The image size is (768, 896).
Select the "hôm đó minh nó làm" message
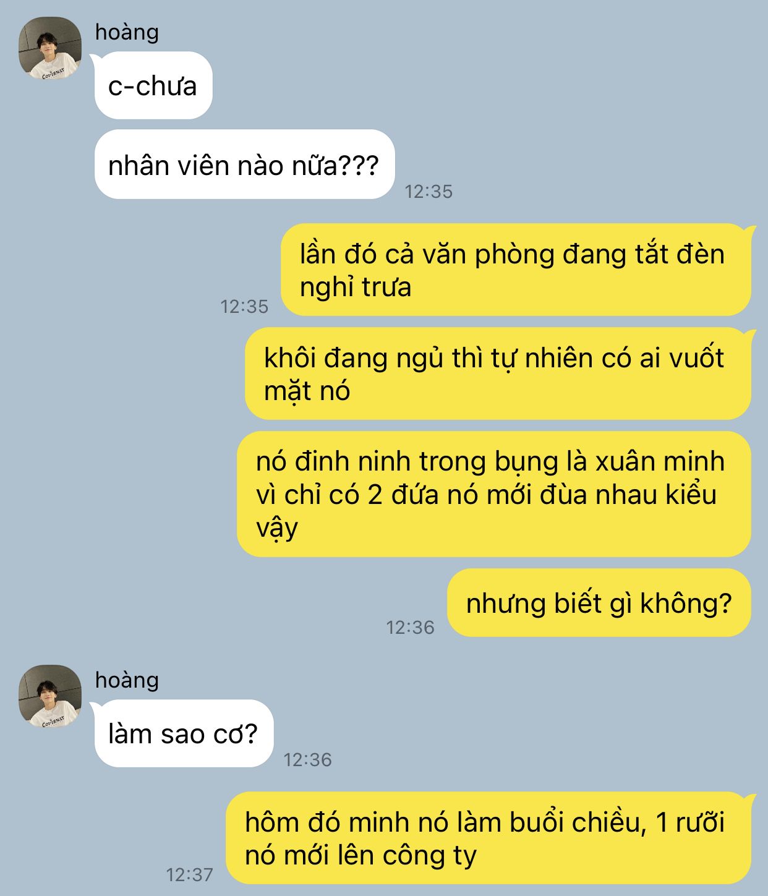(489, 838)
